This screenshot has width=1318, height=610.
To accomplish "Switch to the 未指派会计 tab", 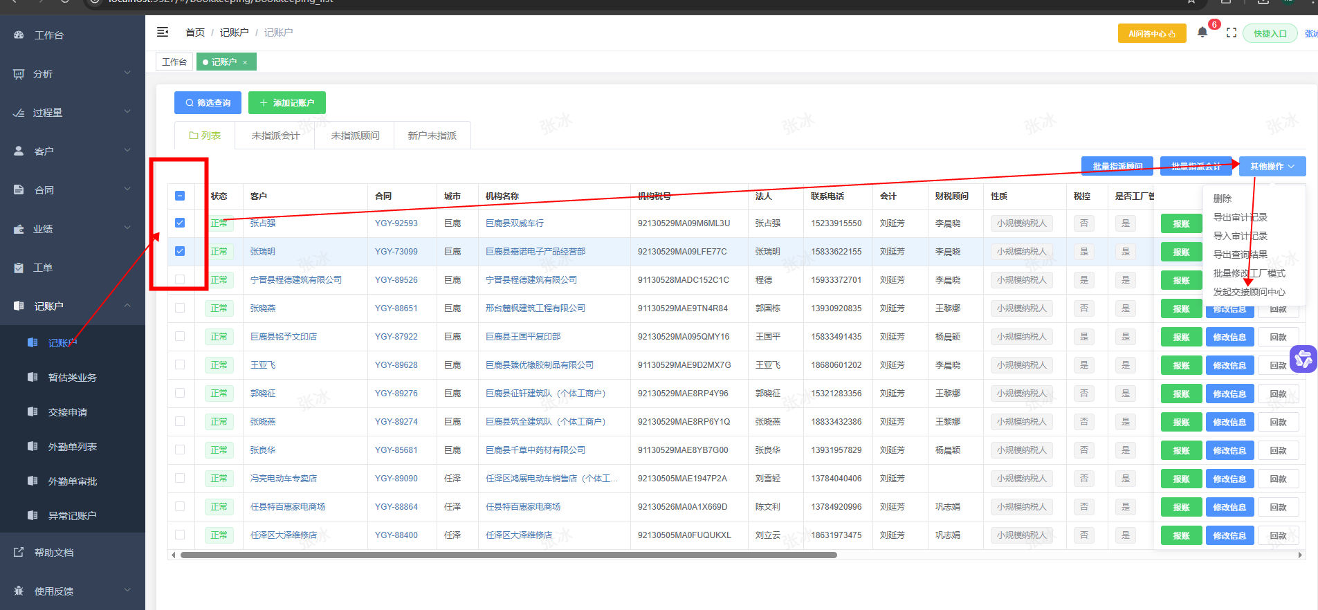I will tap(275, 136).
